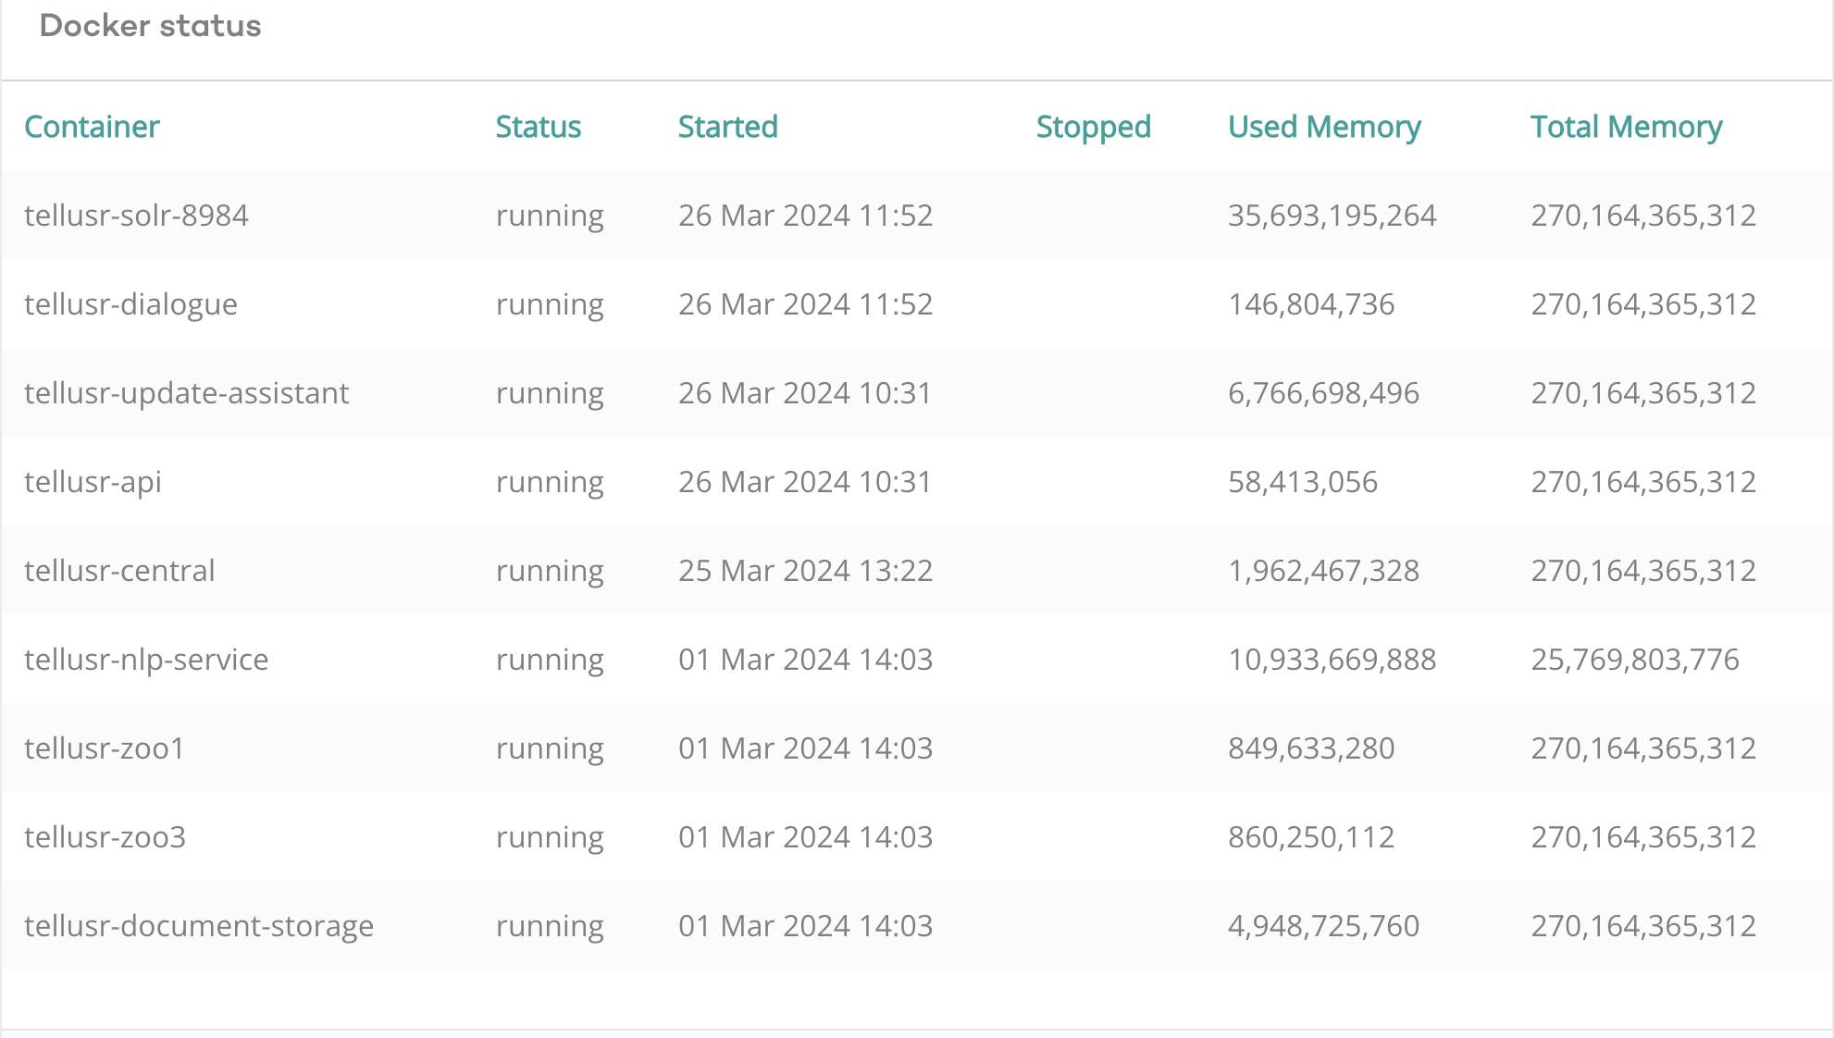Sort the table by the Status column
The image size is (1834, 1038).
pyautogui.click(x=538, y=127)
